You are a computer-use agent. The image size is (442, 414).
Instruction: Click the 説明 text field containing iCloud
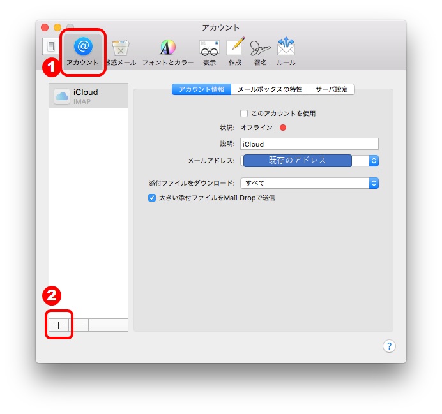click(309, 144)
